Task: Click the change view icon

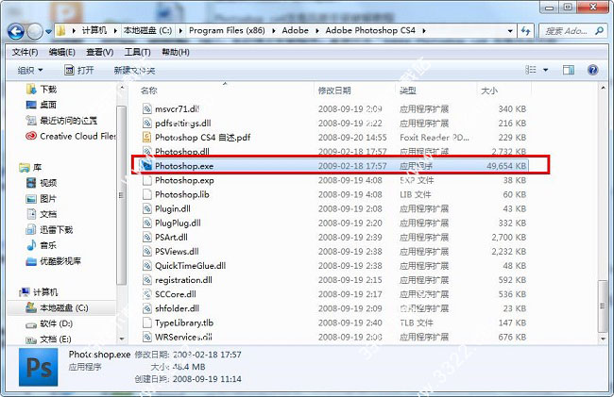Action: point(531,70)
